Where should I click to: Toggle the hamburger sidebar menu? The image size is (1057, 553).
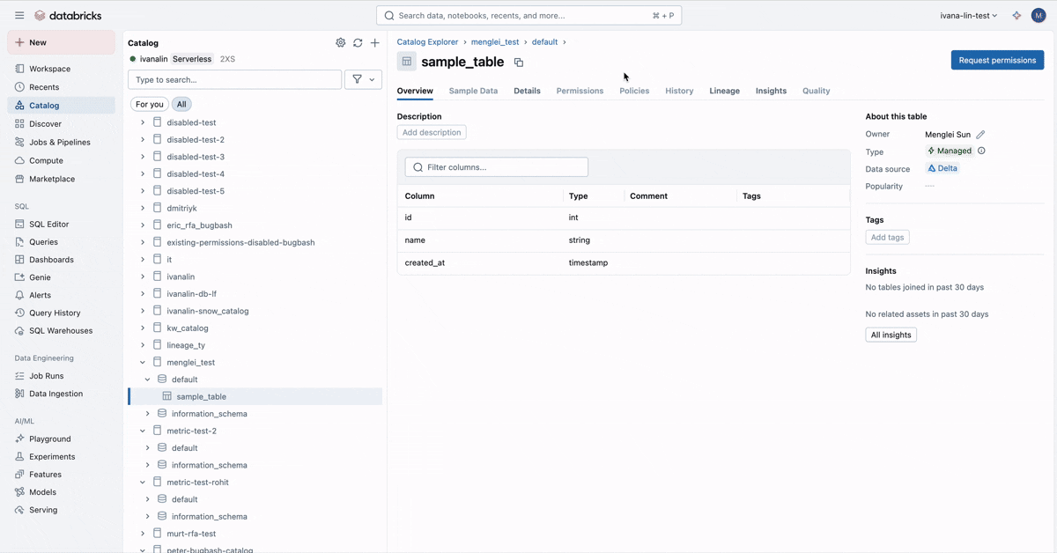click(19, 16)
